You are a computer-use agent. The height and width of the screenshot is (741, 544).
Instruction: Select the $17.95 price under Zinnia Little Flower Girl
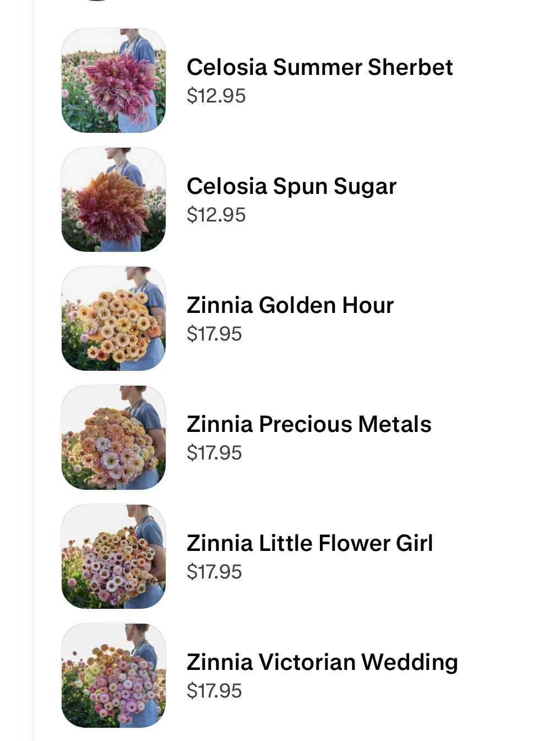coord(214,572)
